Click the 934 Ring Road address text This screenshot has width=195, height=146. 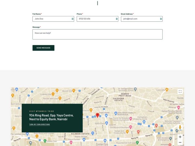pyautogui.click(x=51, y=117)
